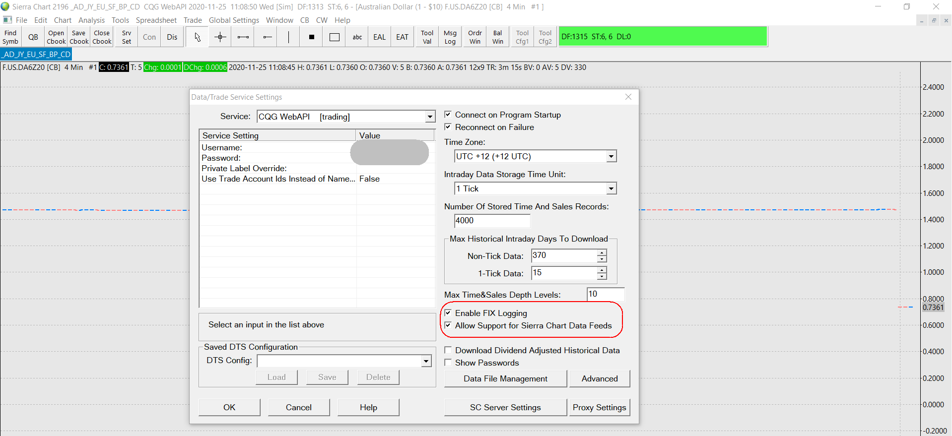Select the rectangle drawing tool
952x436 pixels.
tap(335, 37)
